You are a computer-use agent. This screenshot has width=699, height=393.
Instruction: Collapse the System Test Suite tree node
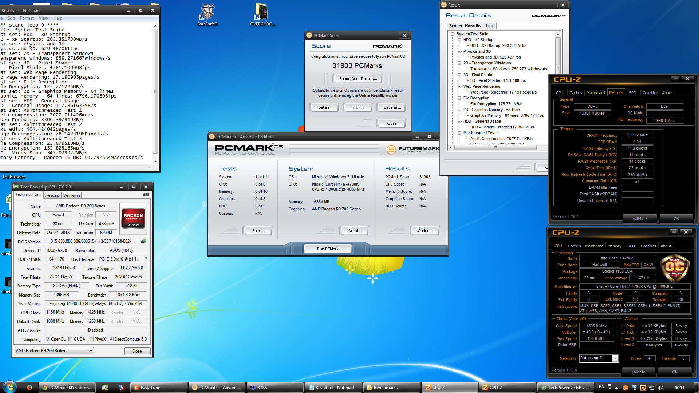[x=453, y=34]
